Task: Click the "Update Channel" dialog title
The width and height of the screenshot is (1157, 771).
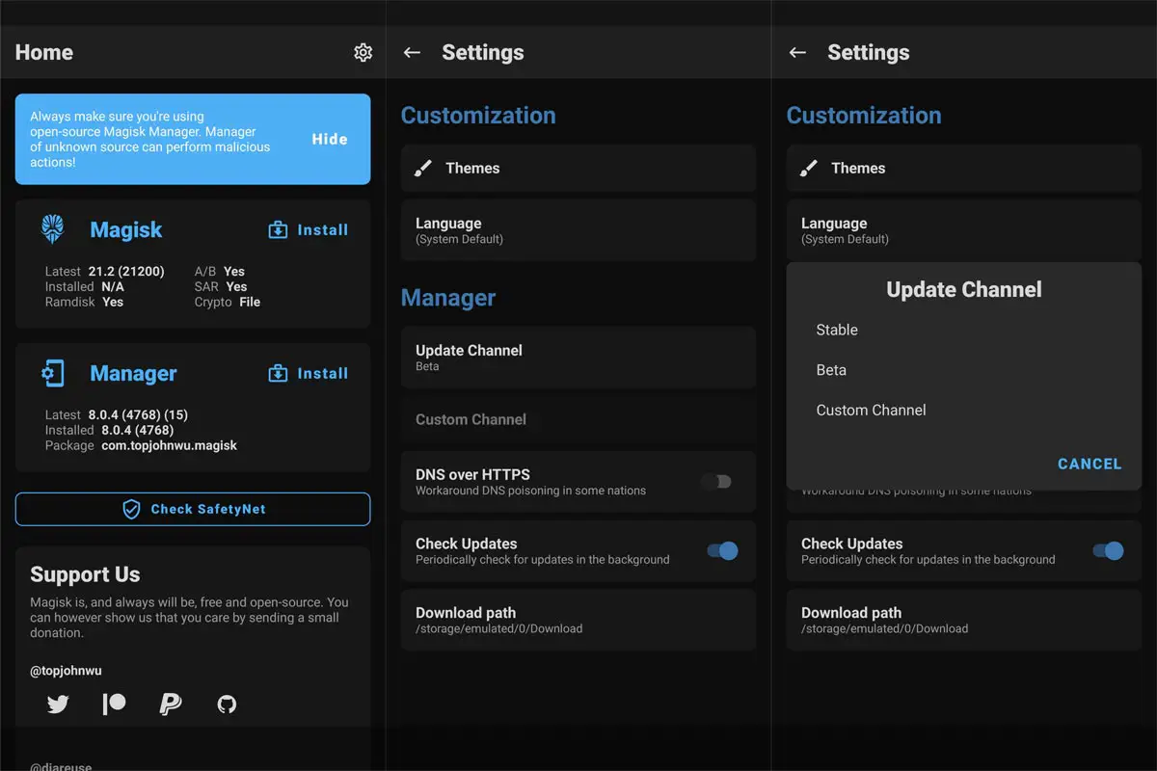Action: [x=964, y=289]
